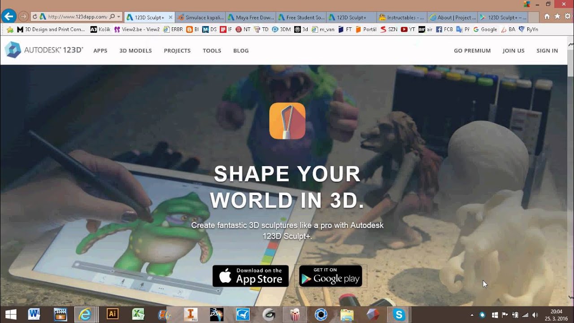Open the eye-icon app on the taskbar
Screen dimensions: 574x323
(x=269, y=314)
